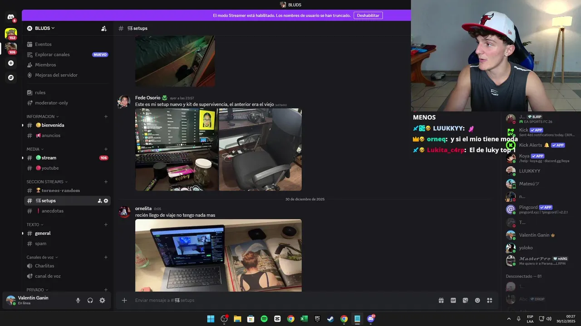Click Deshabilitar to disable Streamer mode
This screenshot has width=581, height=326.
coord(368,15)
